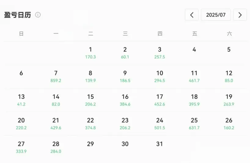Screen dimensions: 250x163
Task: Choose day 22 with 374.8
Action: pos(90,124)
